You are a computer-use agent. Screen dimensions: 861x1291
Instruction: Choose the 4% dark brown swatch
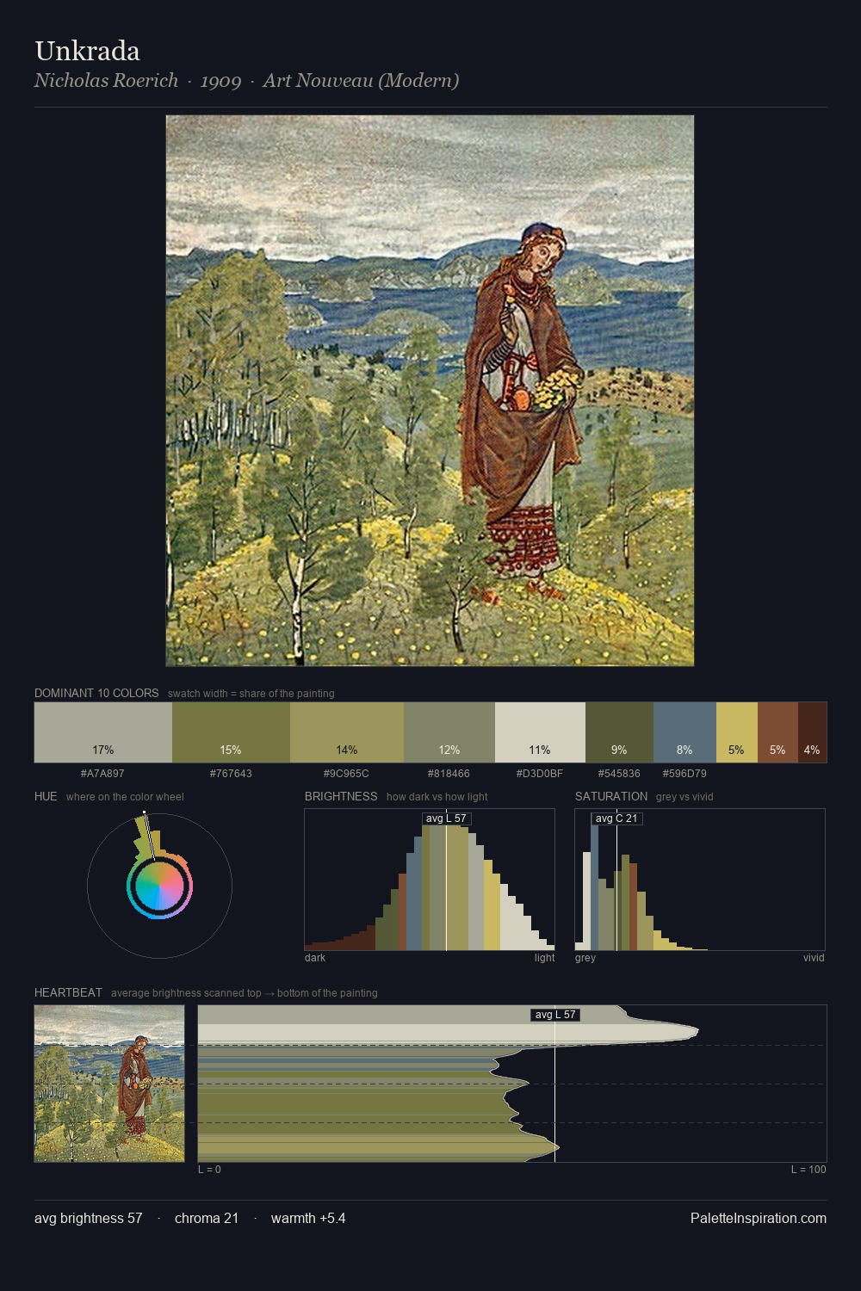812,732
